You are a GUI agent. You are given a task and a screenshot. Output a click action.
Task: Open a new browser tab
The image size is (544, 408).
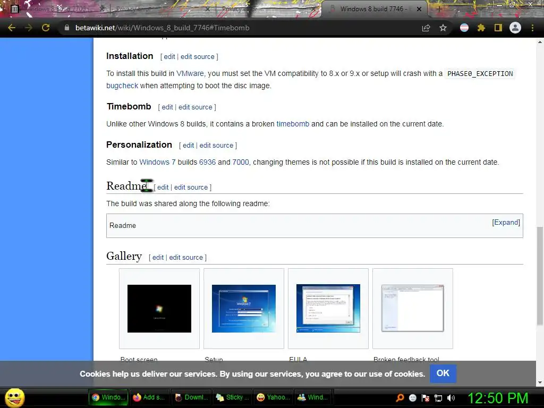pos(439,9)
